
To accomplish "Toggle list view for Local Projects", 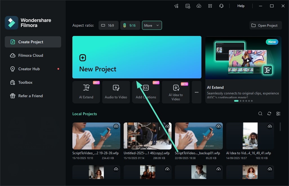I will click(x=279, y=114).
